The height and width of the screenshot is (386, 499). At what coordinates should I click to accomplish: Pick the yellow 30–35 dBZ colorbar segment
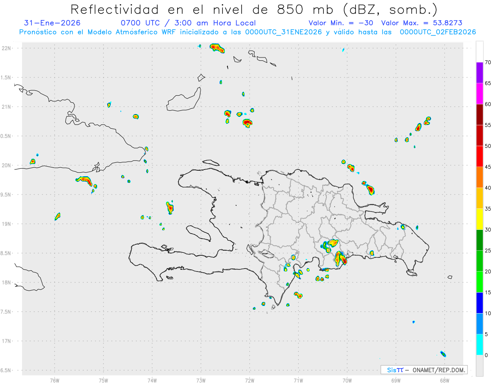coord(479,219)
